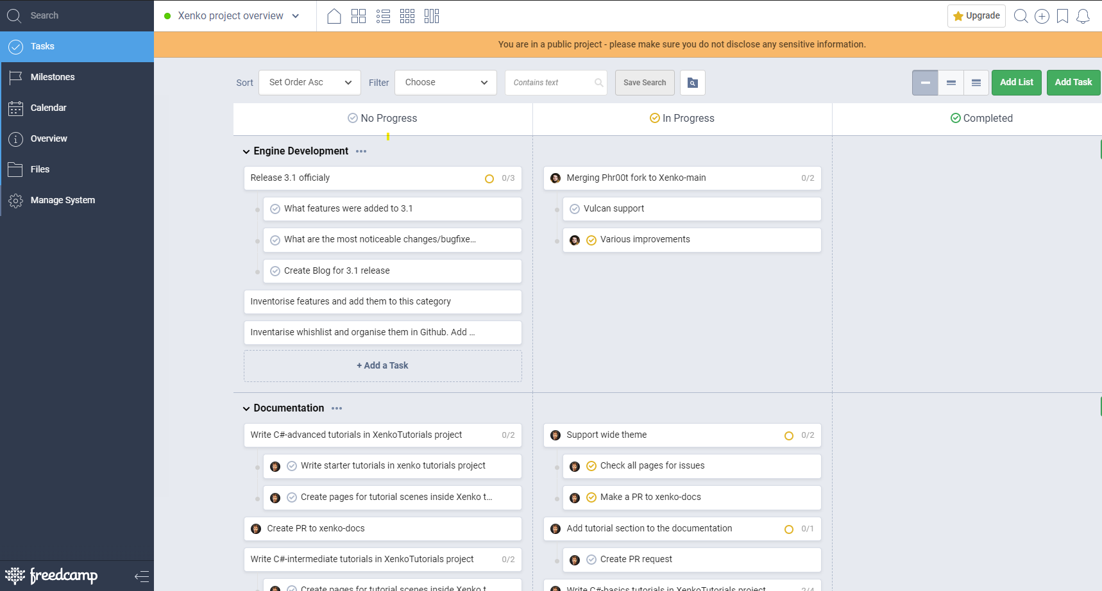Image resolution: width=1102 pixels, height=591 pixels.
Task: Switch to compact single-line view icon
Action: (x=925, y=83)
